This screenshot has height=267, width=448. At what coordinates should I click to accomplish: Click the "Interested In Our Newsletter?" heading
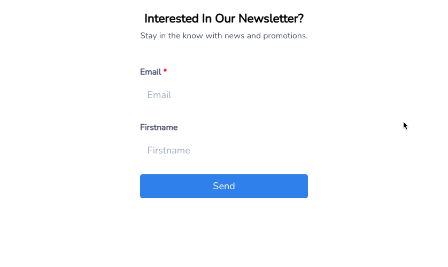[223, 19]
